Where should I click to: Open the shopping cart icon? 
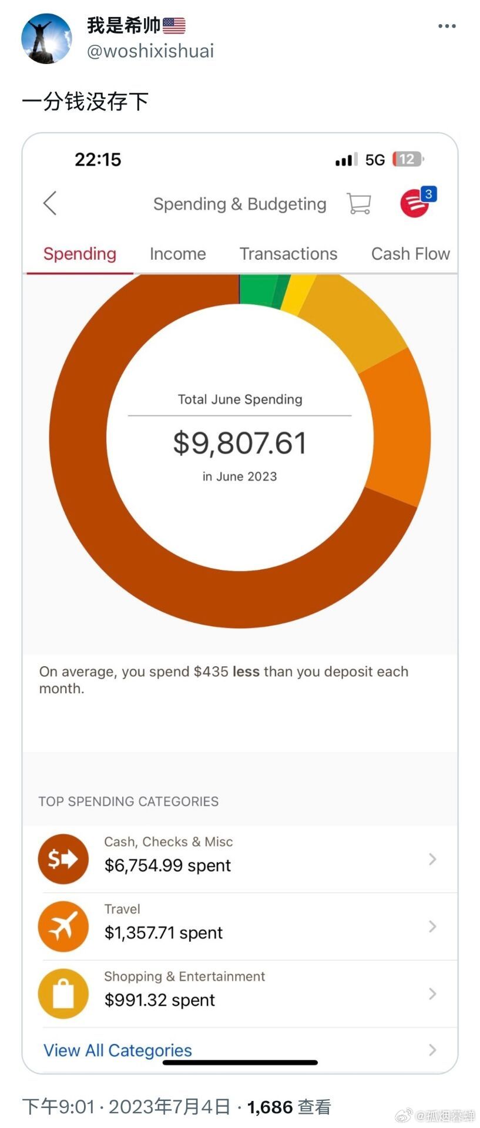pyautogui.click(x=358, y=203)
